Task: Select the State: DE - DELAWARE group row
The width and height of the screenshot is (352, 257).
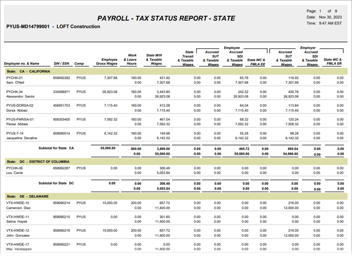Action: [x=176, y=196]
